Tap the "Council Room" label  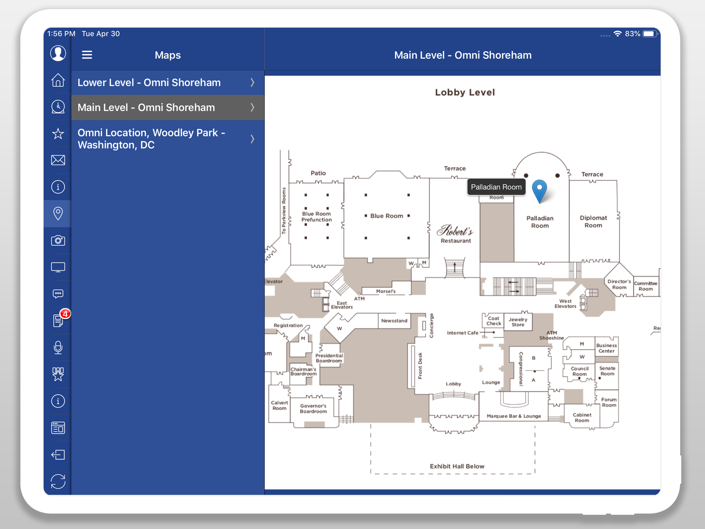(x=579, y=371)
